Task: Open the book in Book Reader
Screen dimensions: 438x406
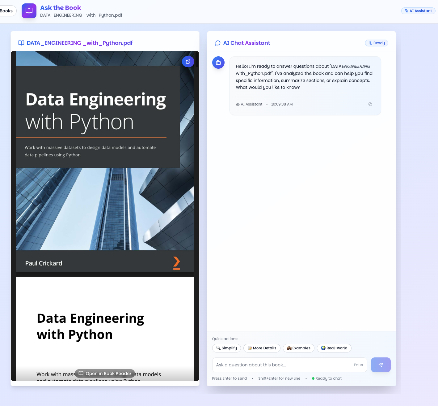Action: (105, 373)
